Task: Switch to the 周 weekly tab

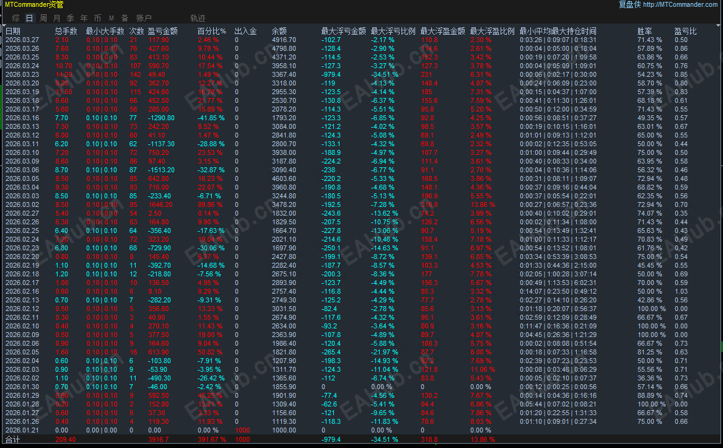Action: [x=42, y=17]
